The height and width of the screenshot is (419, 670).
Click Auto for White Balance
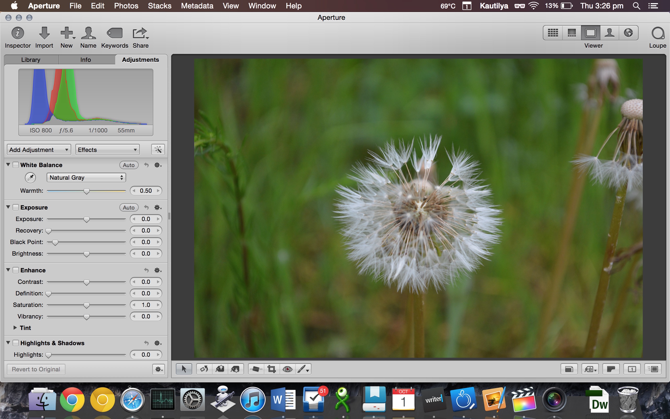(129, 165)
